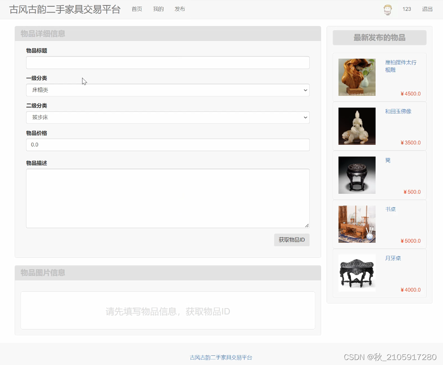Click the ¥4000.0 price text

coord(410,290)
